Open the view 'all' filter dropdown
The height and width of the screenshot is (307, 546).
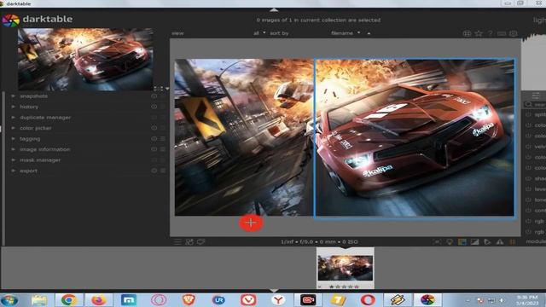[259, 33]
